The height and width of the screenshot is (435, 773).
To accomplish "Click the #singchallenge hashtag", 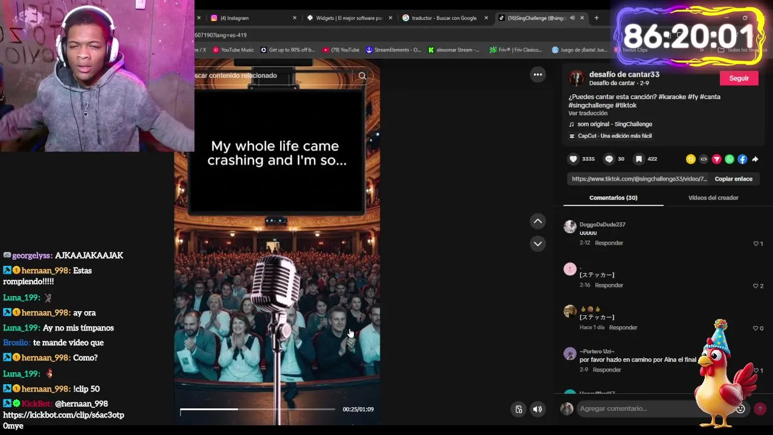I will (591, 105).
